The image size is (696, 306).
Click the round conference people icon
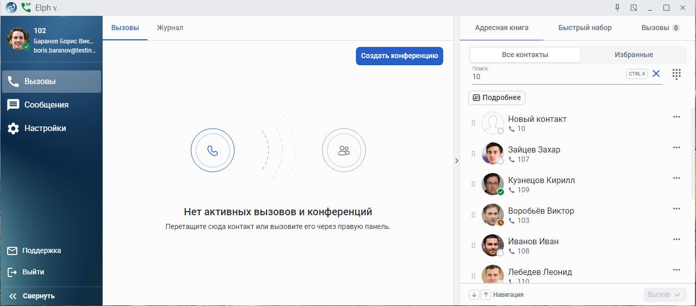click(344, 150)
